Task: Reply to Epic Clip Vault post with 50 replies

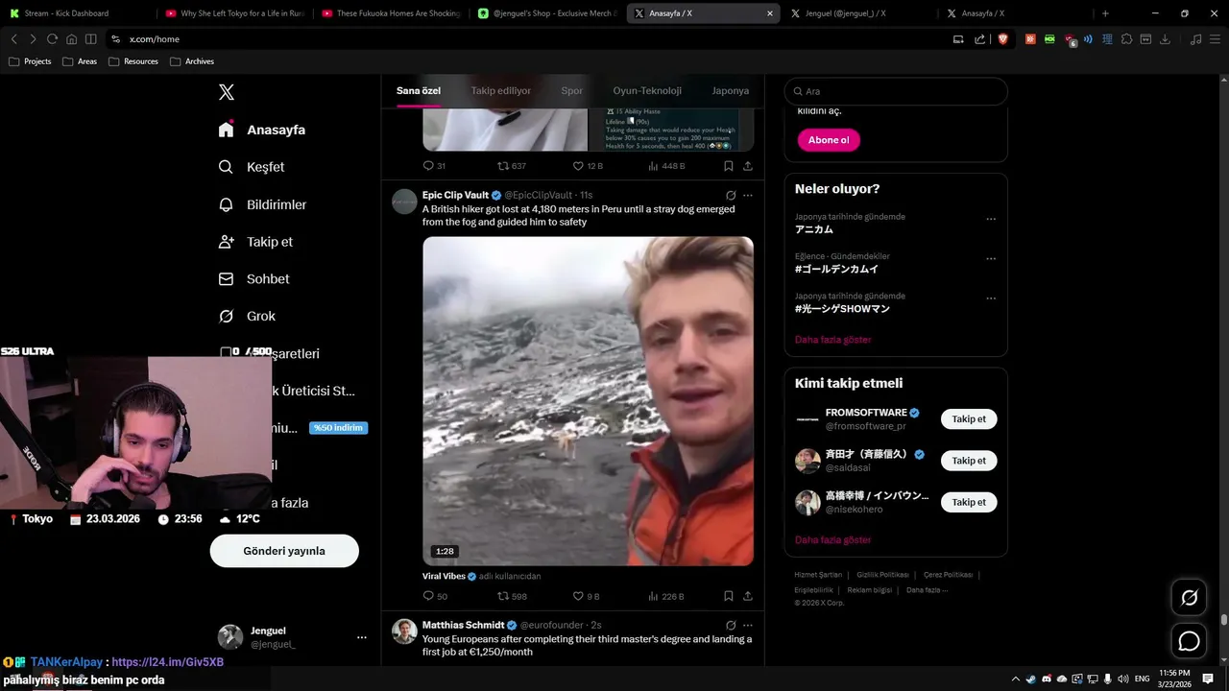Action: 435,596
